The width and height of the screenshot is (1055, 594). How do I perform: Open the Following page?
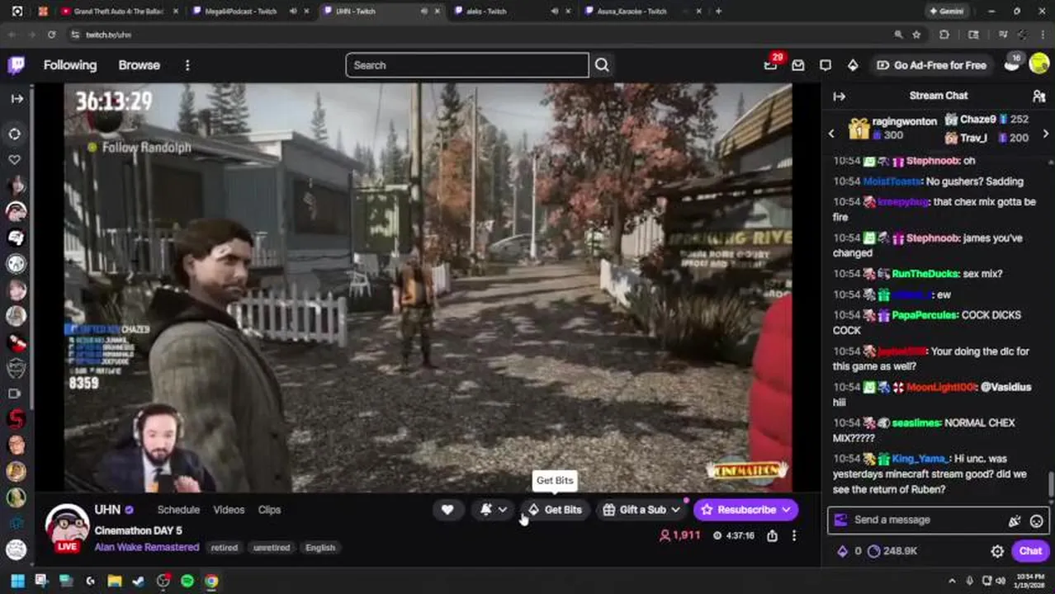click(70, 65)
